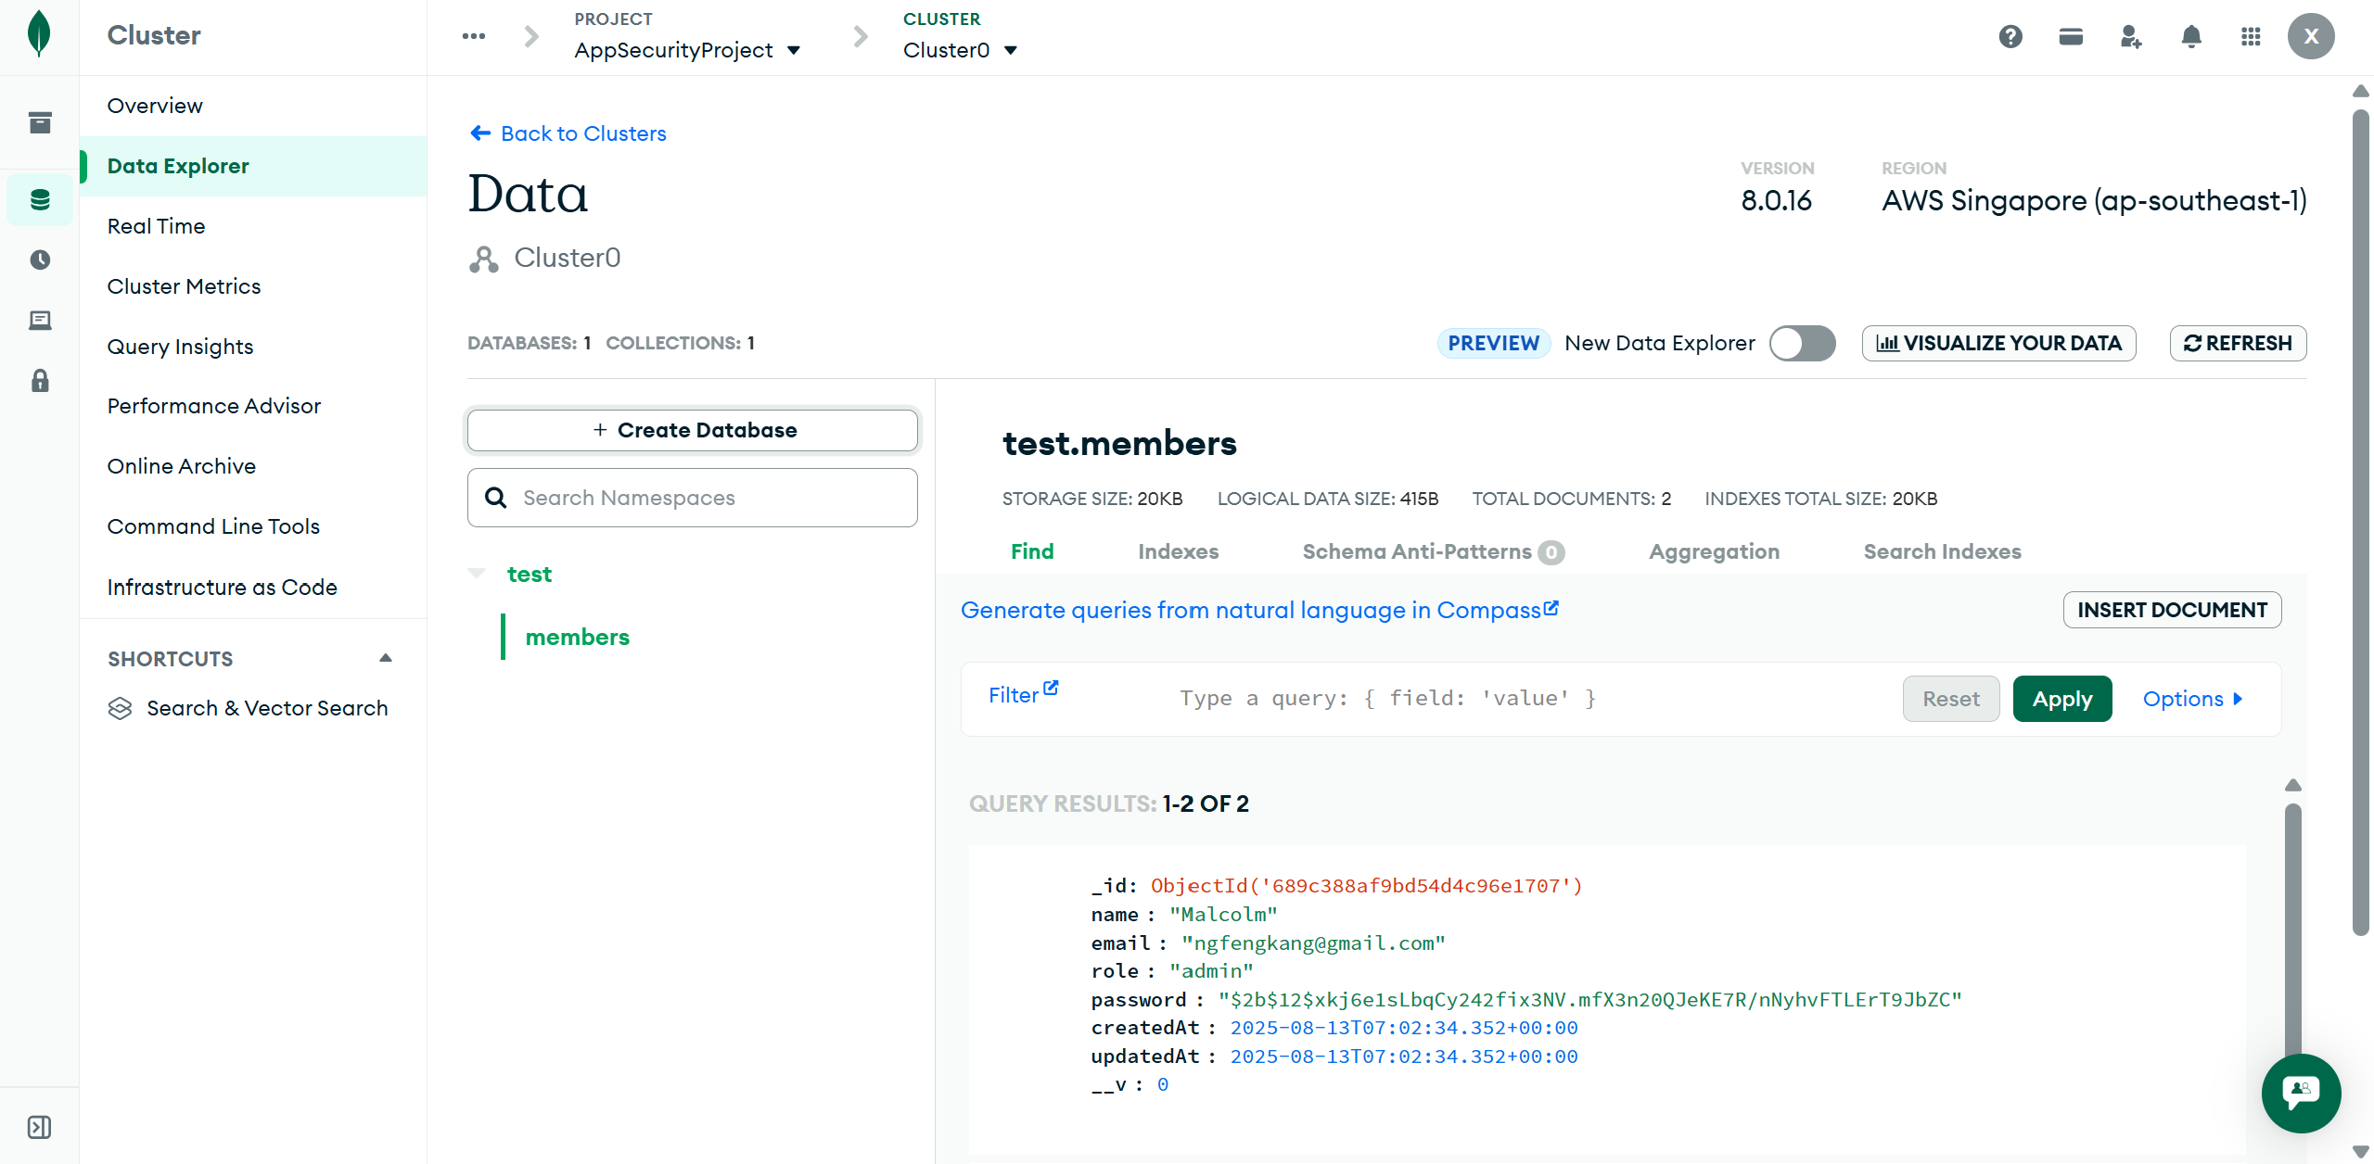
Task: Select the members collection
Action: click(577, 637)
